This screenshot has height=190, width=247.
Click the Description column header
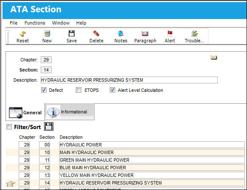[71, 137]
